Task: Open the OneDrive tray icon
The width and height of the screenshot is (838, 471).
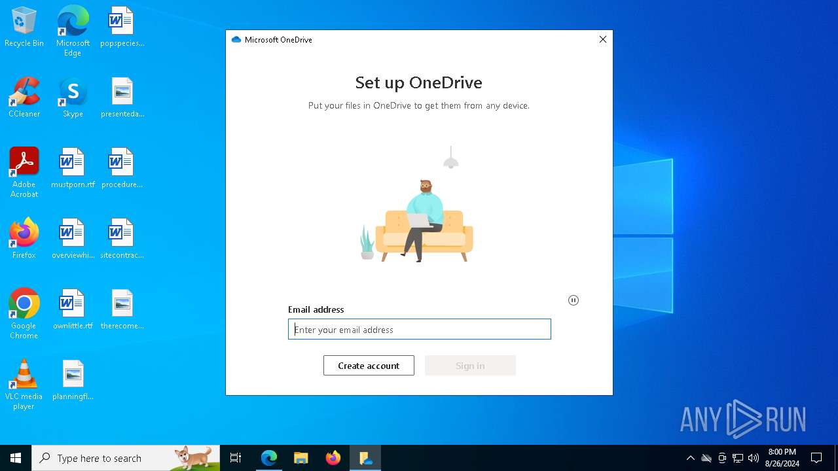Action: 706,458
